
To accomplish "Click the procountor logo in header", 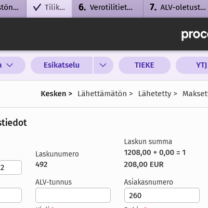I will tap(194, 34).
